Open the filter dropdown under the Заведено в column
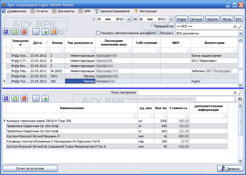The height and width of the screenshot is (175, 246). [x=27, y=50]
